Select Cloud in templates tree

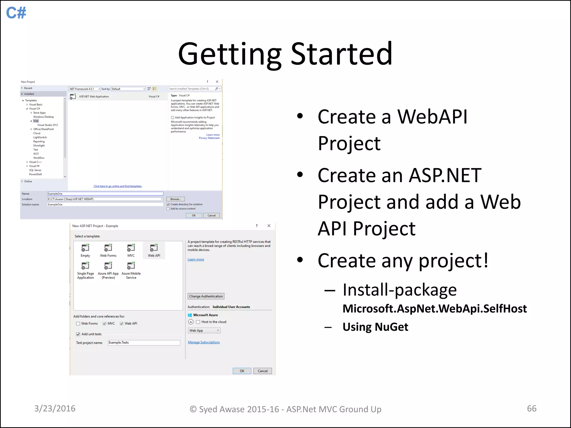point(37,133)
